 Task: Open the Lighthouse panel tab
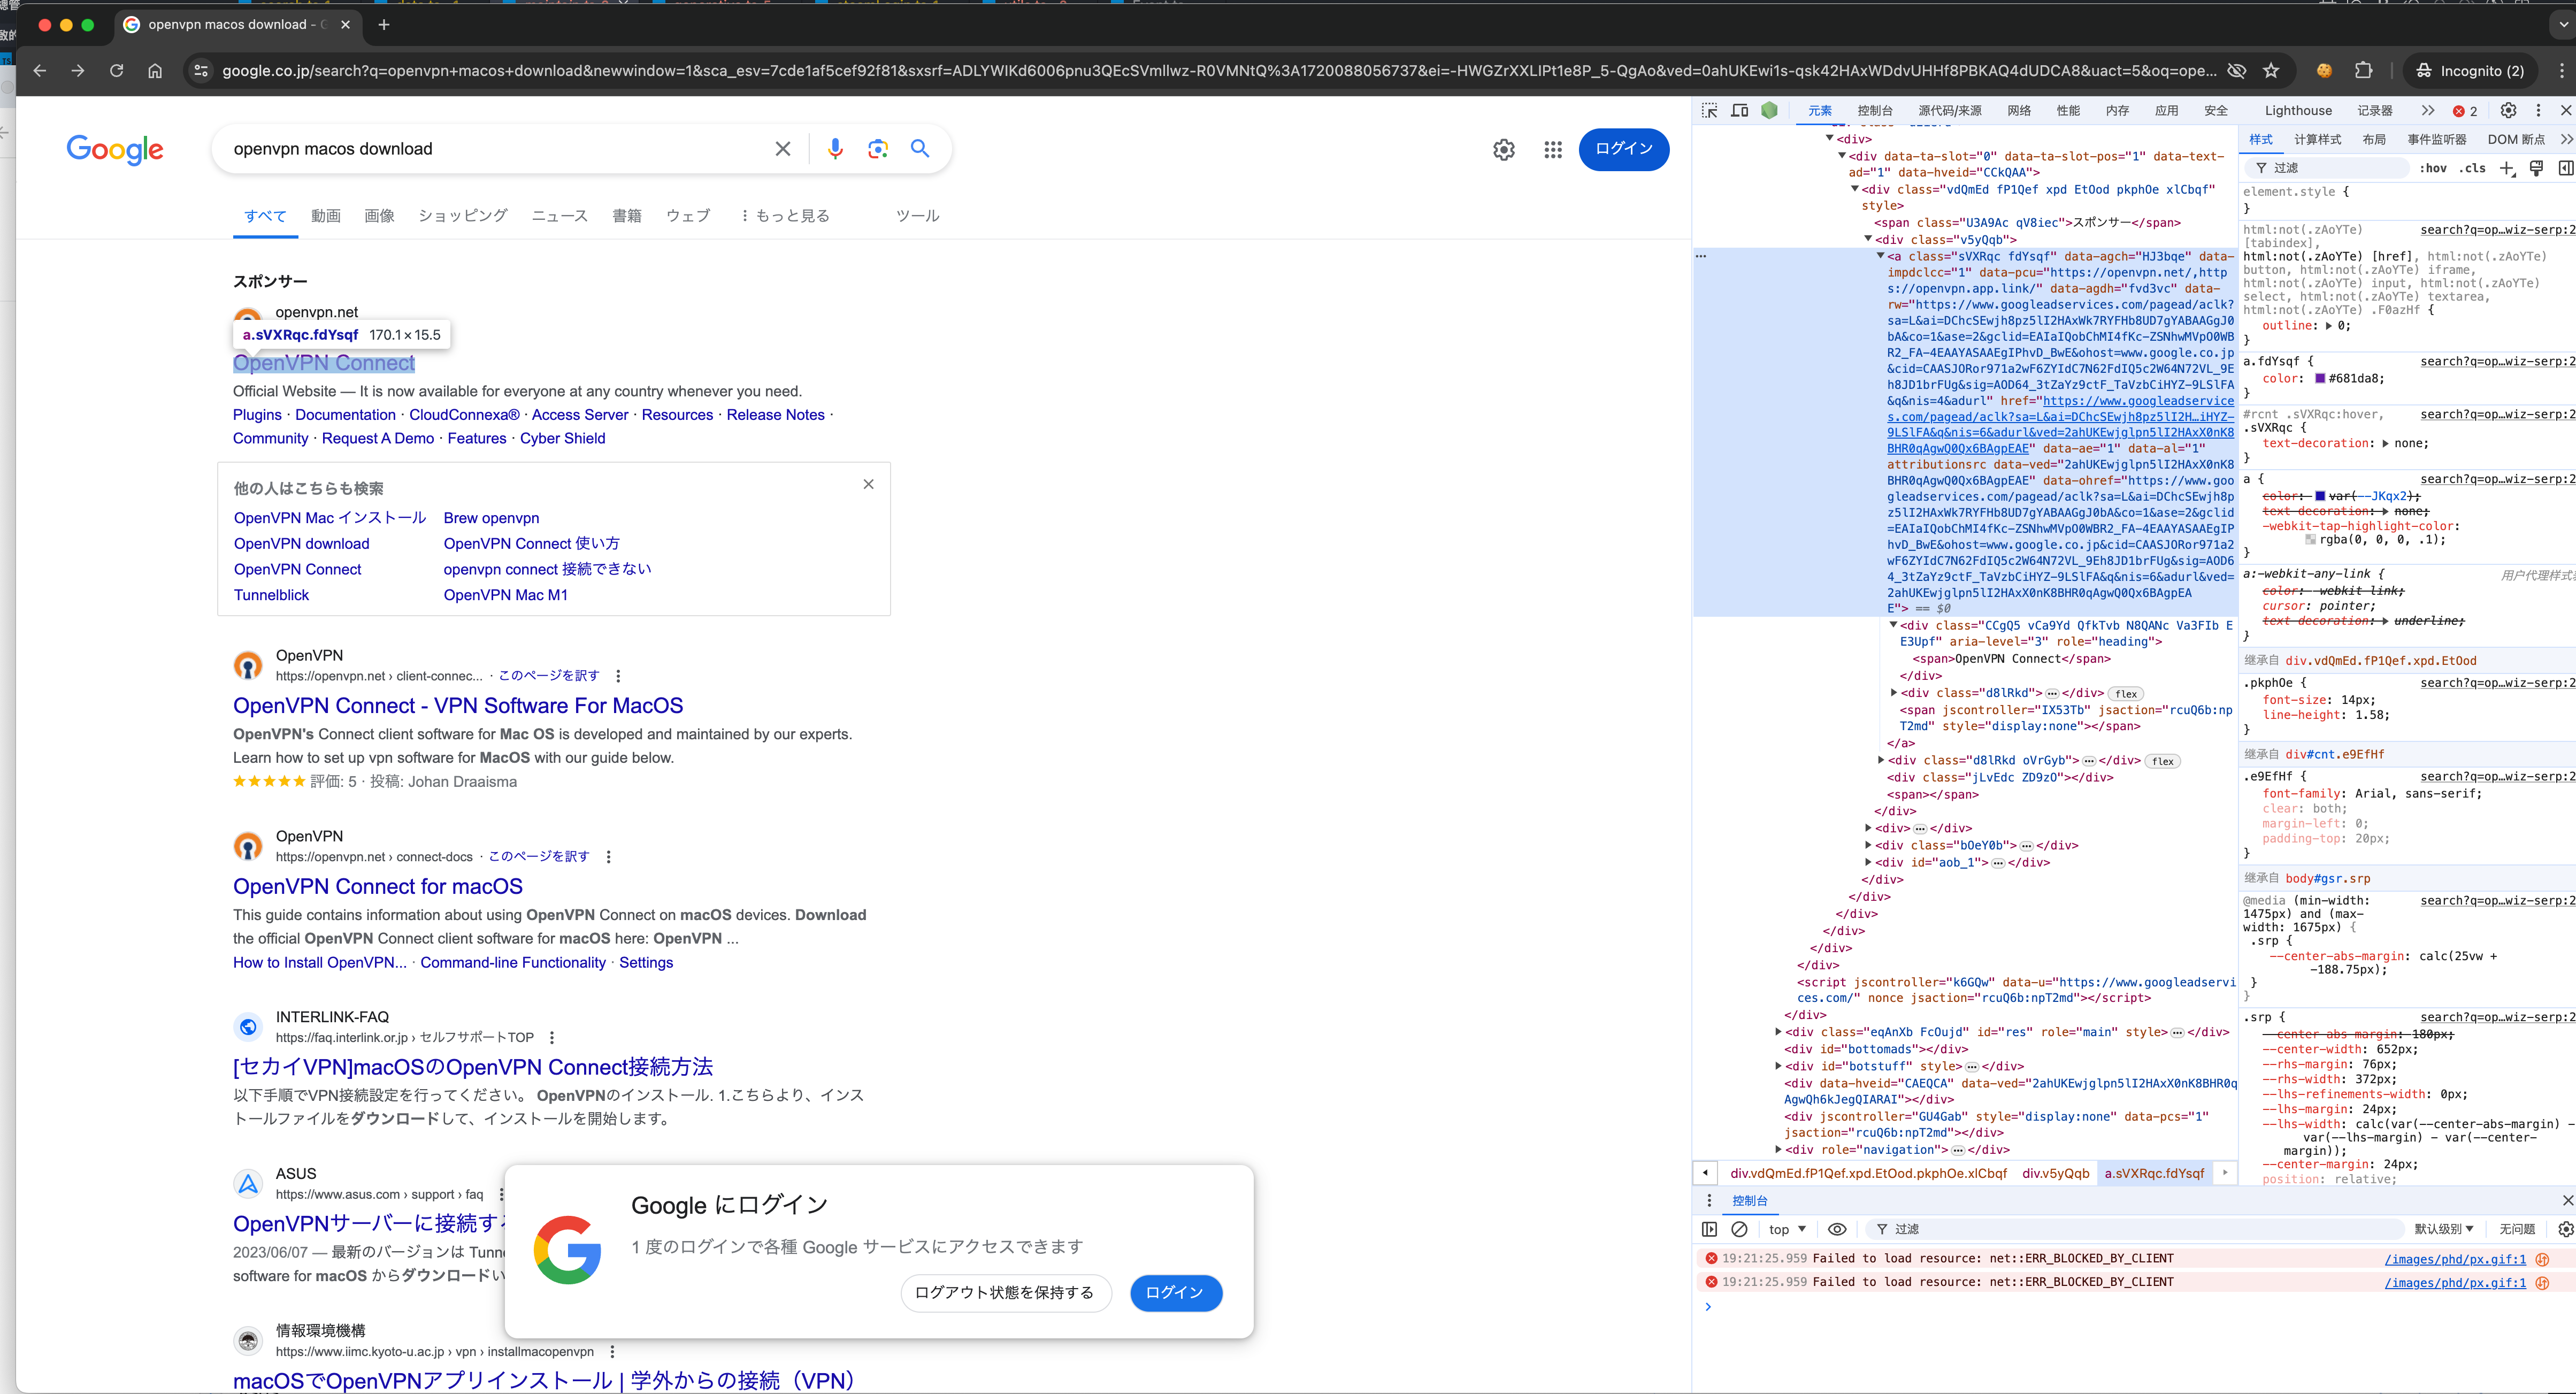point(2298,111)
